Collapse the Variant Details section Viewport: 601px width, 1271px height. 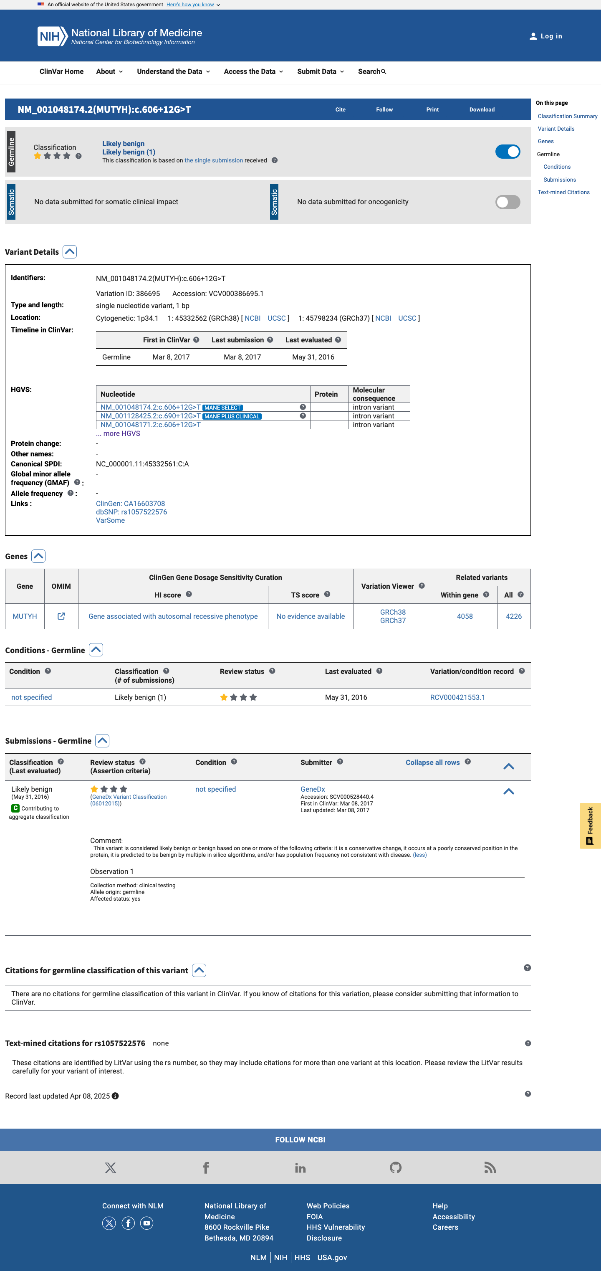tap(70, 252)
